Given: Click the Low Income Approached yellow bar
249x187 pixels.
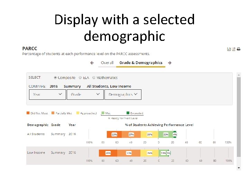Looking at the screenshot, I should 149,153.
